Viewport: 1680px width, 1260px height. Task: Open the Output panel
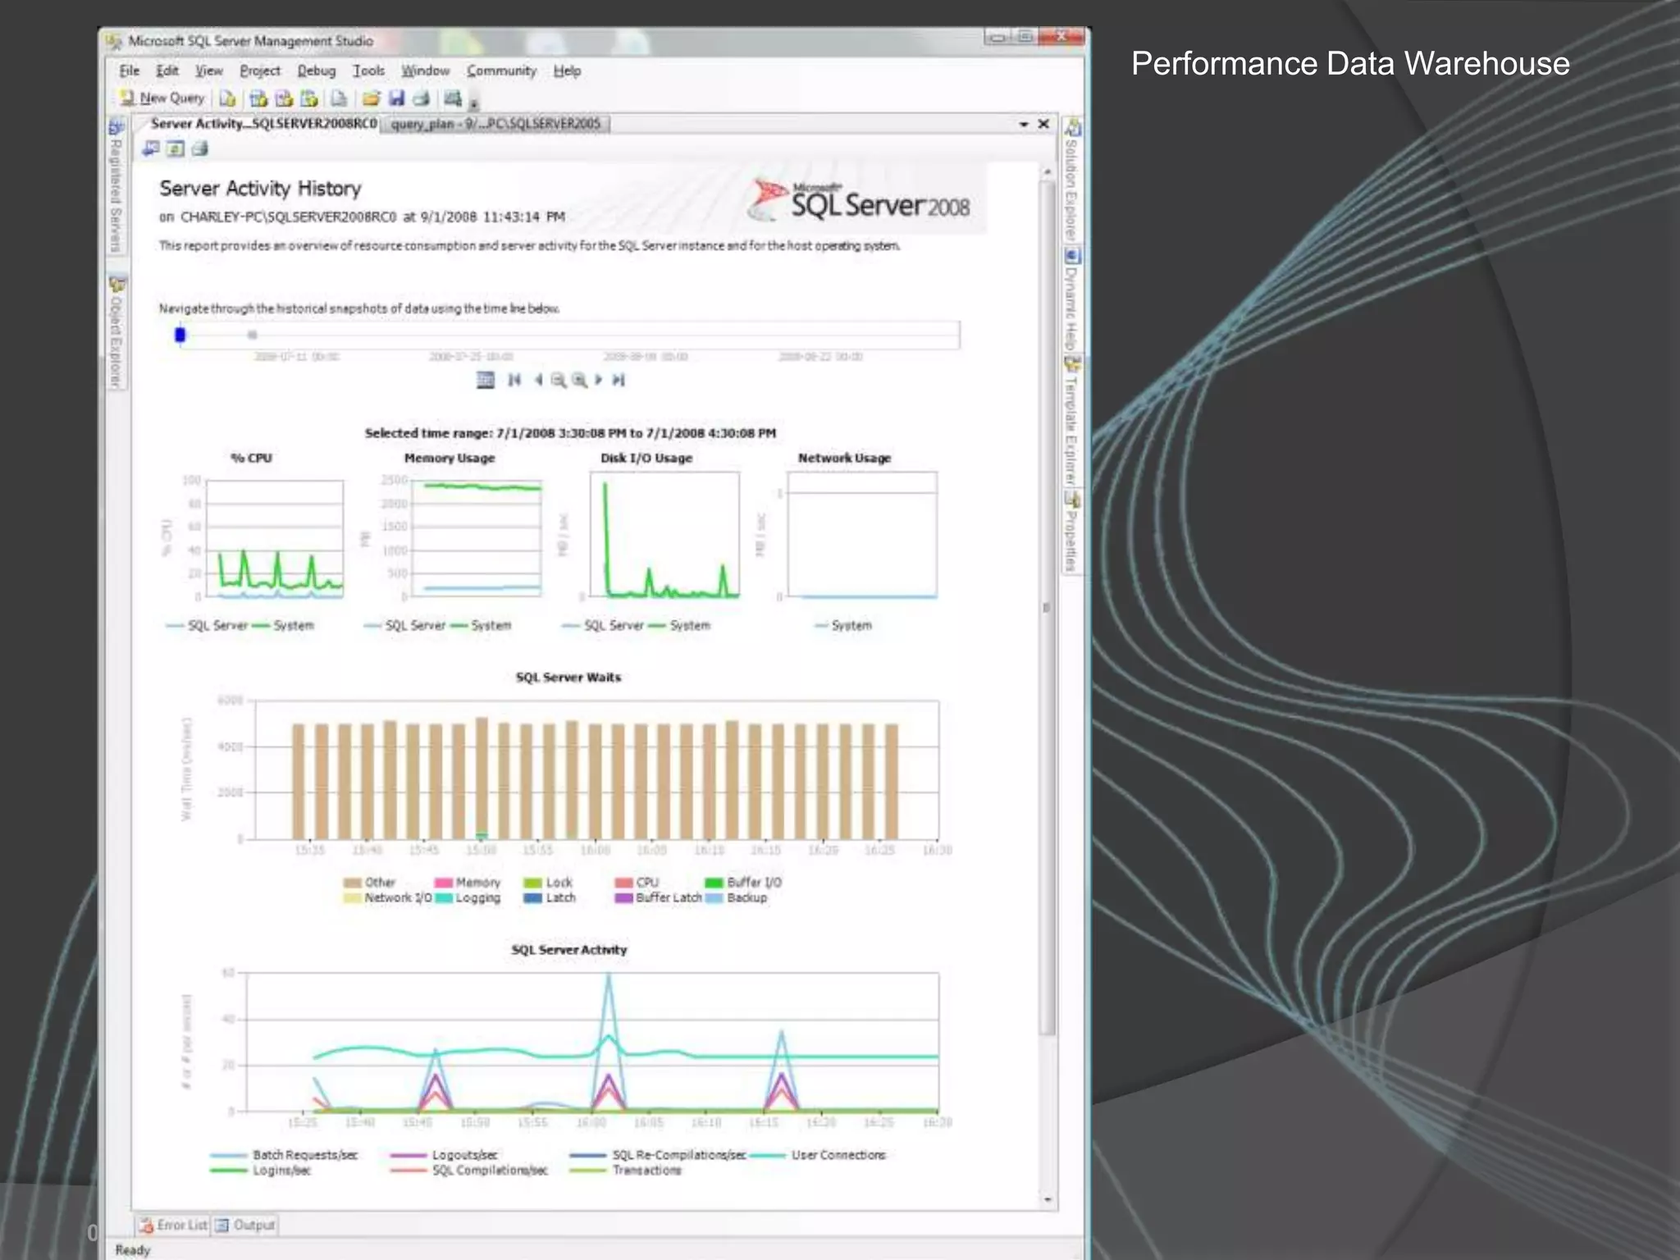[x=245, y=1225]
